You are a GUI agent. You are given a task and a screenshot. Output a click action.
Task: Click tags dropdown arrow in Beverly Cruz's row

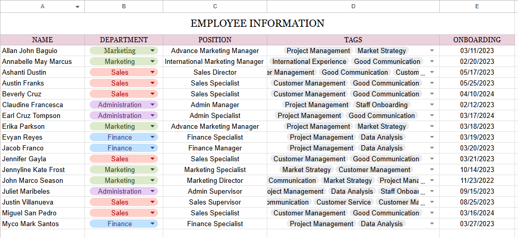[432, 94]
